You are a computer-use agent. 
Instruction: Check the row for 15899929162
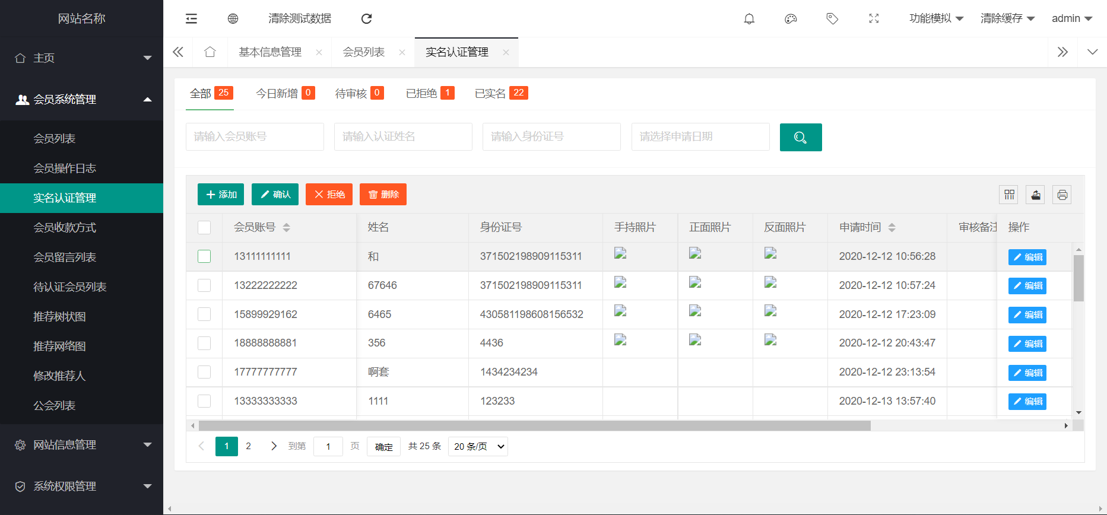point(204,314)
